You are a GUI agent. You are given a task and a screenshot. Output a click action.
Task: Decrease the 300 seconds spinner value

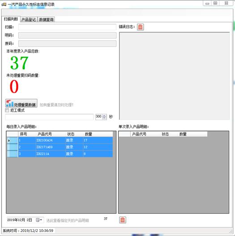click(x=104, y=118)
